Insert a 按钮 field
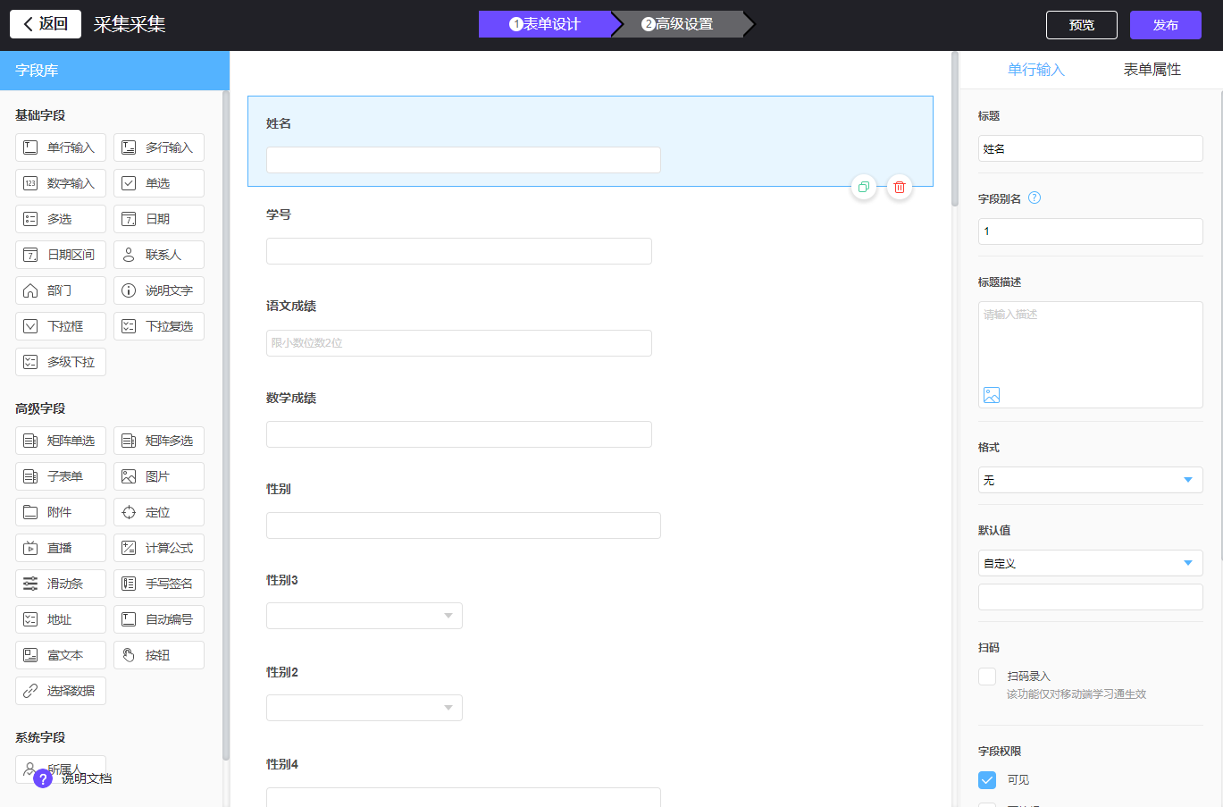 159,655
